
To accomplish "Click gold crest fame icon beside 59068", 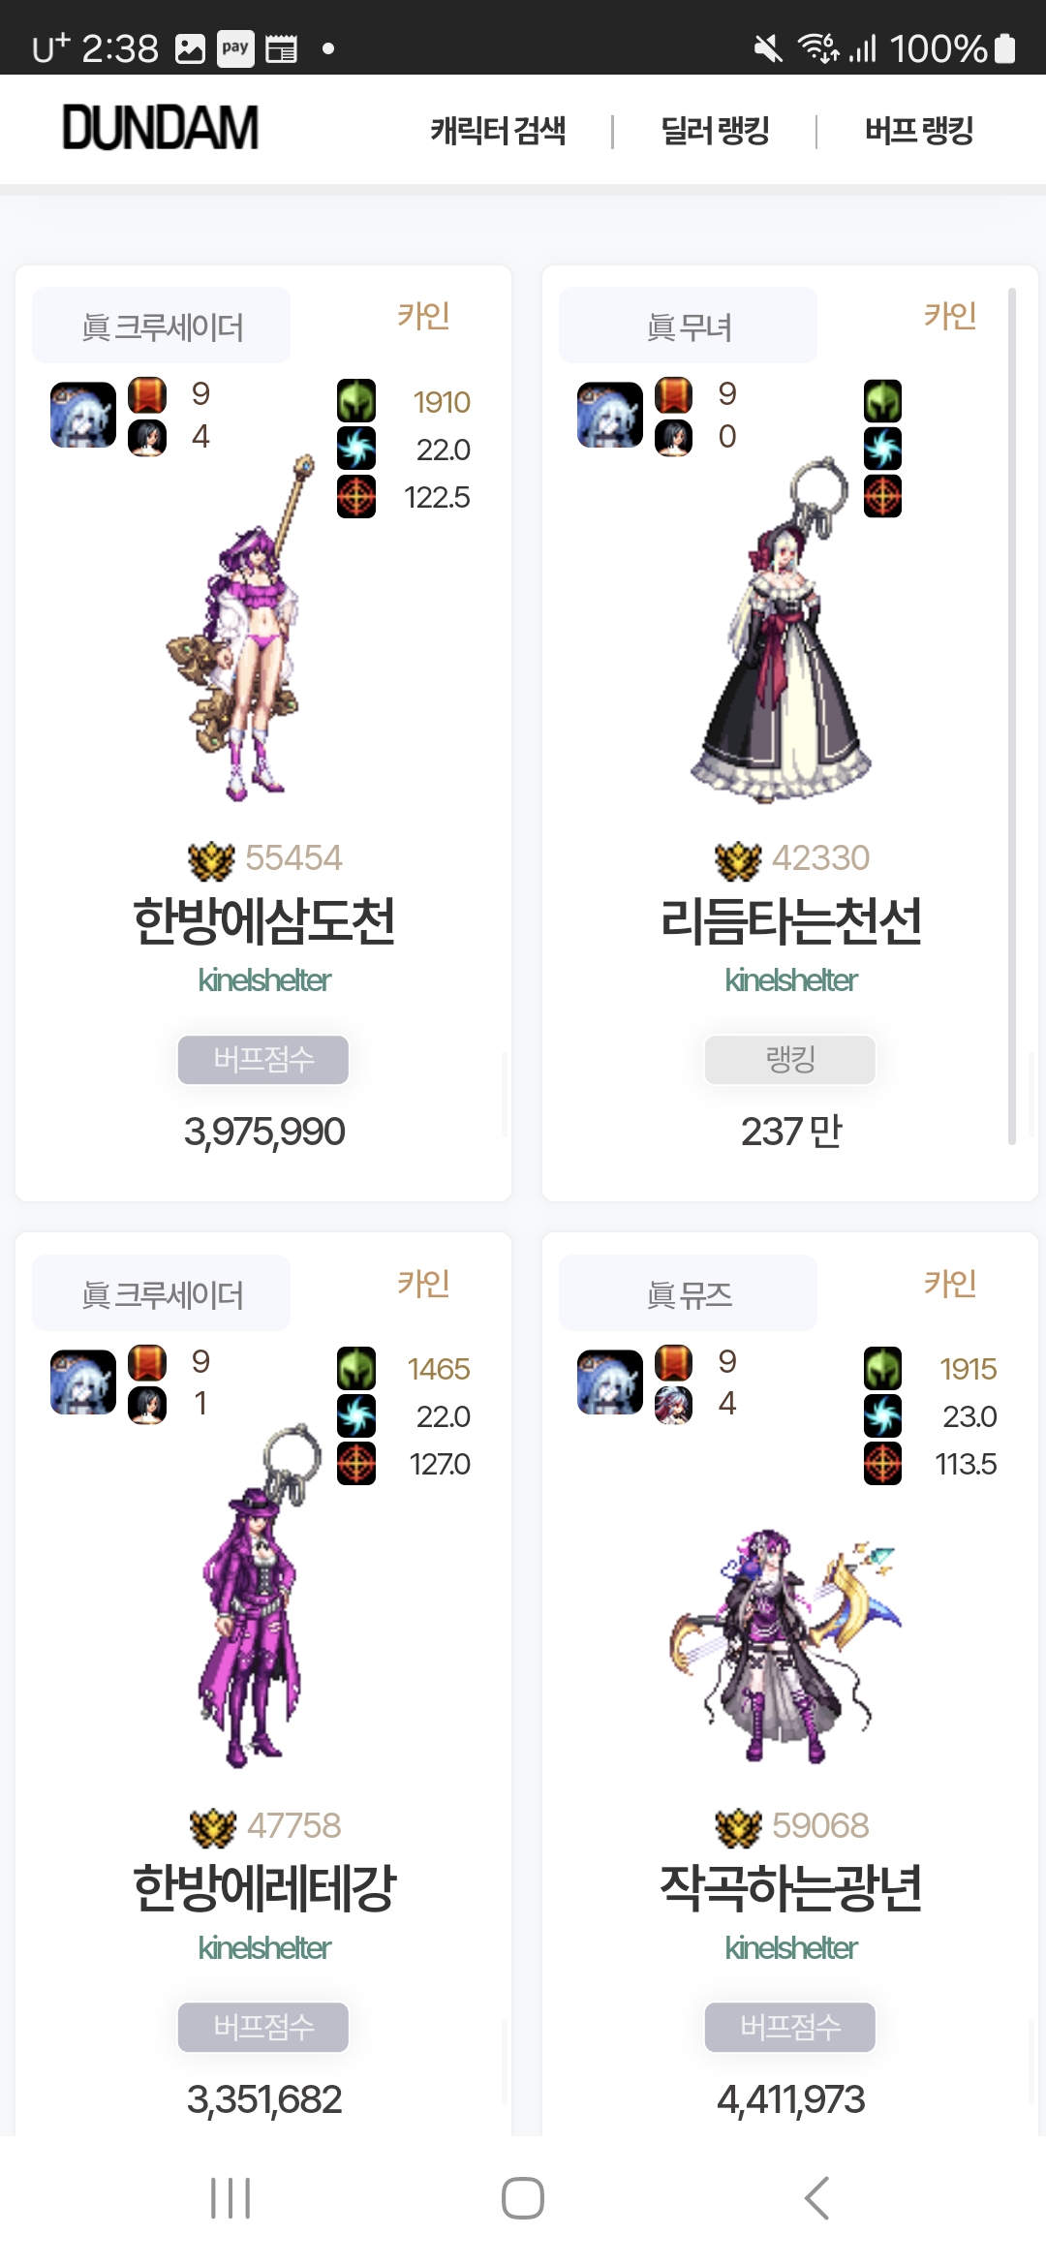I will pyautogui.click(x=738, y=1827).
